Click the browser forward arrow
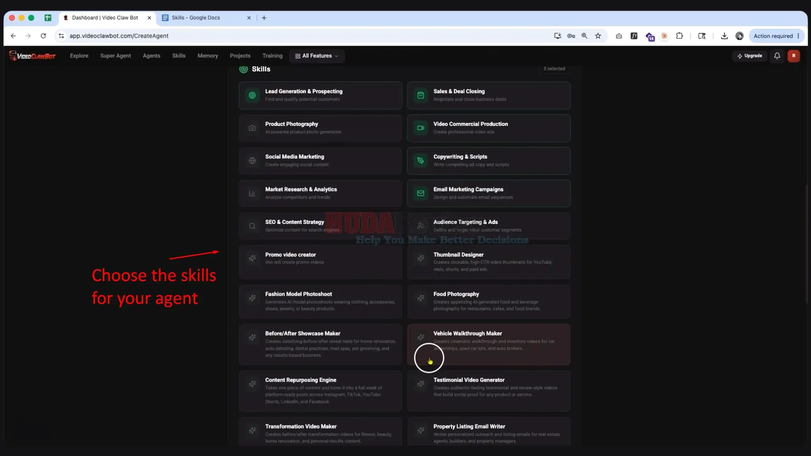 click(28, 36)
